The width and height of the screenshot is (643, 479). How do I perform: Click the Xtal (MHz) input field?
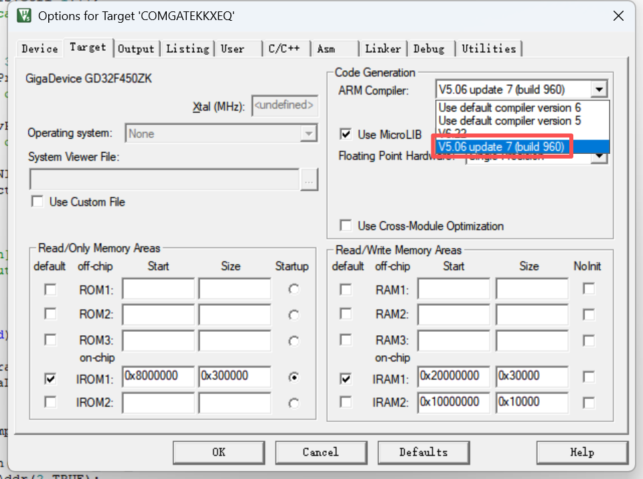pyautogui.click(x=285, y=106)
